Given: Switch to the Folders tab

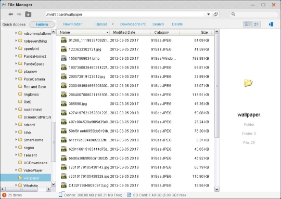Looking at the screenshot, I should coord(42,24).
